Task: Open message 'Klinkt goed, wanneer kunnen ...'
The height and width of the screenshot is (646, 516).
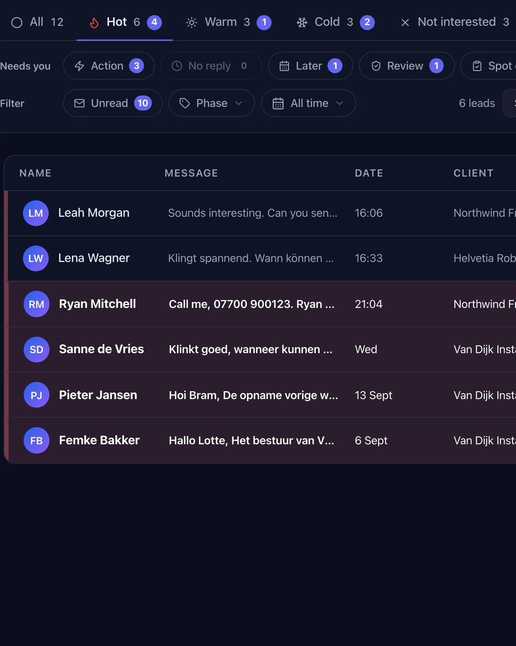Action: [x=251, y=350]
